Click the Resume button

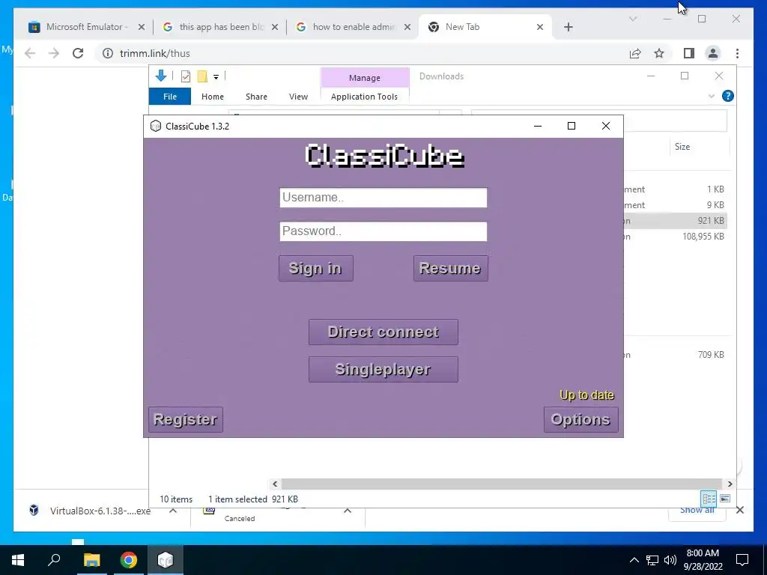click(x=450, y=268)
